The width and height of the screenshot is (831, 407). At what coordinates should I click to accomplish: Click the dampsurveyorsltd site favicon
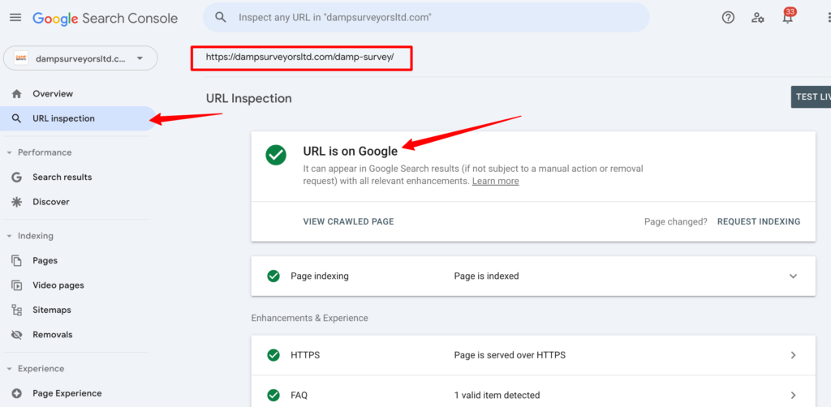[21, 58]
